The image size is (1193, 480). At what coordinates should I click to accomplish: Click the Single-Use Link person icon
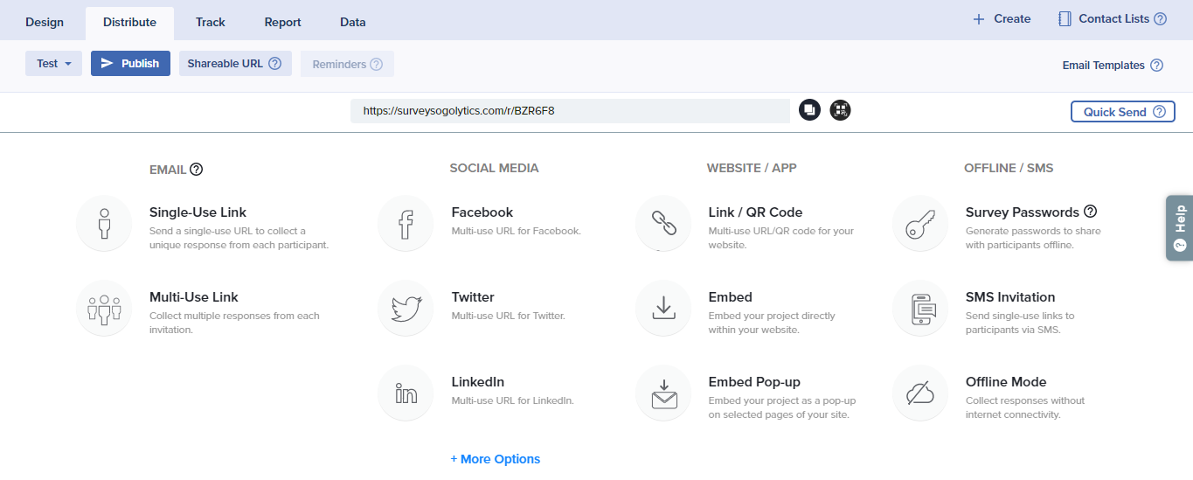click(x=104, y=224)
